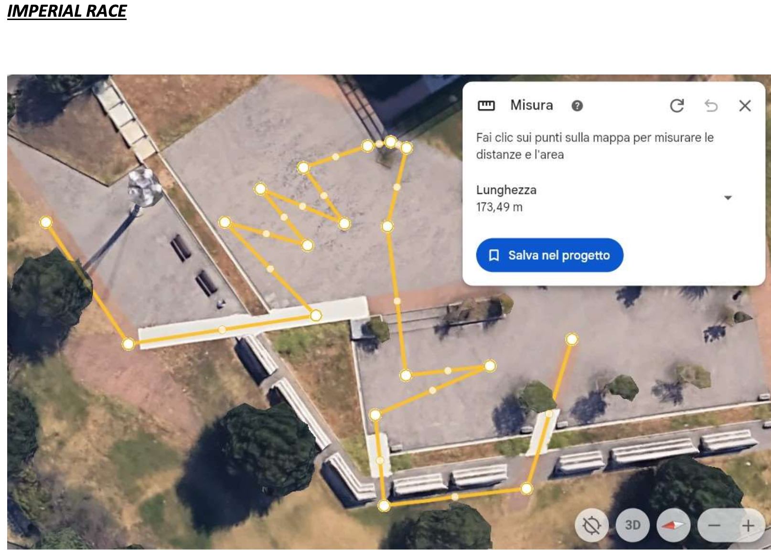Zoom in with the plus button
771x550 pixels.
(x=748, y=526)
